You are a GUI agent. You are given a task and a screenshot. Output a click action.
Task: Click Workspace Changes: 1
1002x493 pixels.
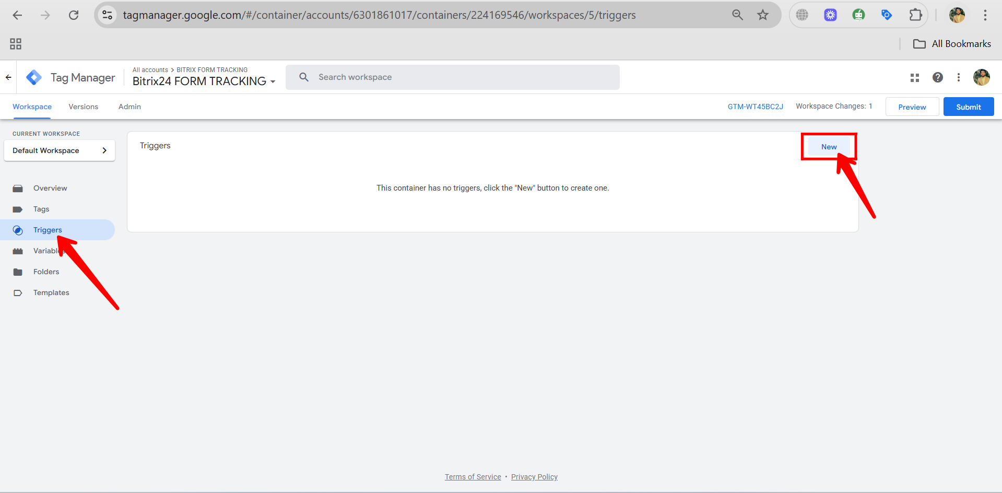click(834, 106)
